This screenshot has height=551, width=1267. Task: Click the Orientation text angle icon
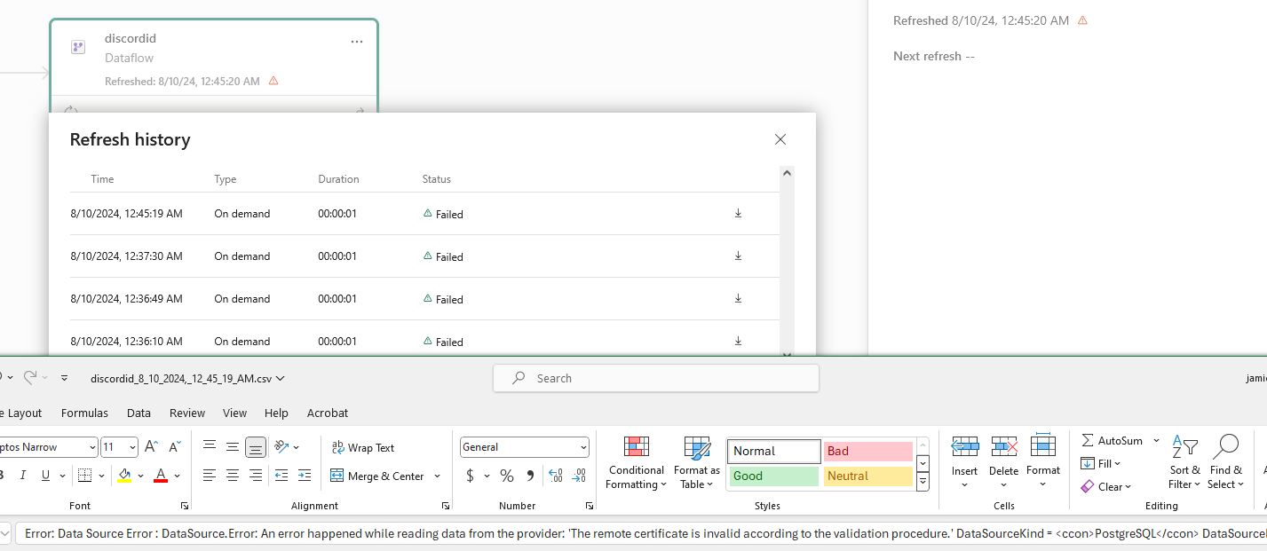click(281, 447)
